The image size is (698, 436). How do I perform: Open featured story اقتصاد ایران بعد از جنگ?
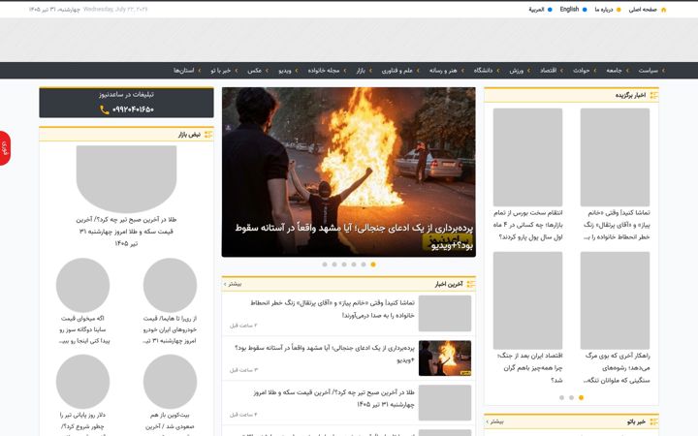click(528, 367)
